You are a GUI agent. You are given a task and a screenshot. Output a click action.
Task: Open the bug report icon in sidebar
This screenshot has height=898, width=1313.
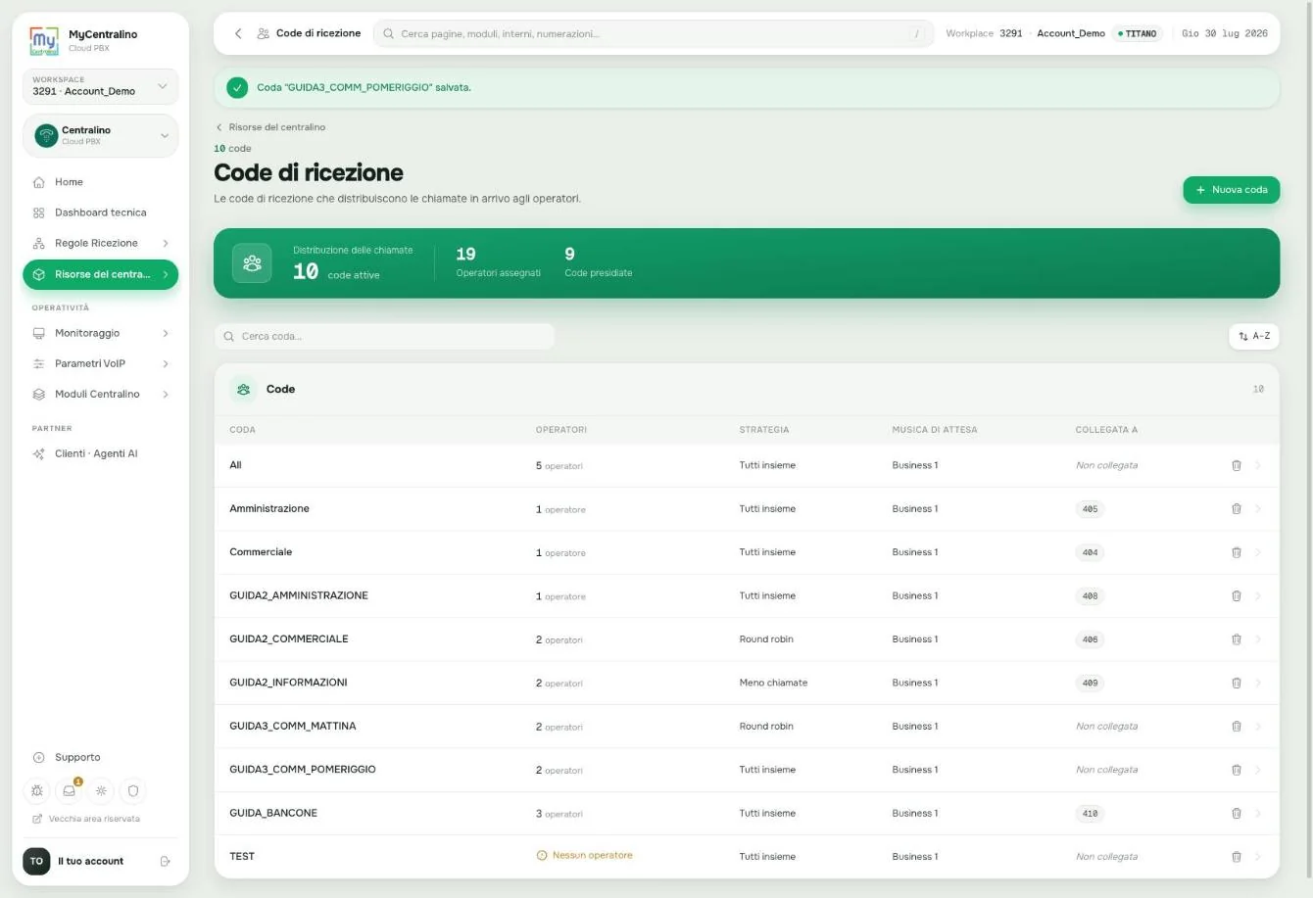click(37, 790)
